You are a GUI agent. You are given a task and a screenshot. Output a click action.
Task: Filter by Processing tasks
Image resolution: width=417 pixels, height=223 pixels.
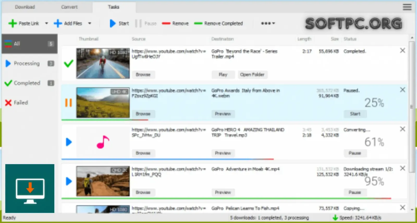click(29, 63)
